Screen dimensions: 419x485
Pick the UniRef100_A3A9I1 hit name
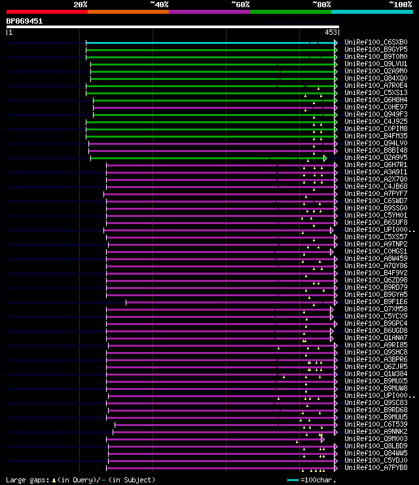pyautogui.click(x=376, y=172)
